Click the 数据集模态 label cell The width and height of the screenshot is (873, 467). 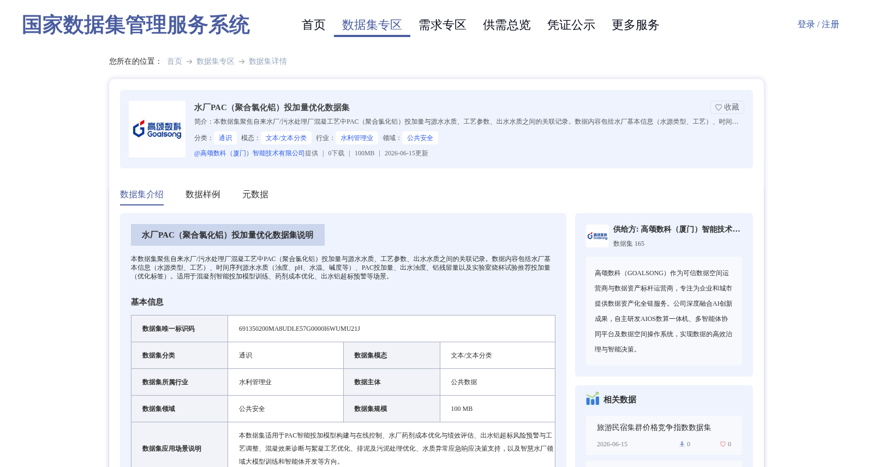click(x=392, y=355)
